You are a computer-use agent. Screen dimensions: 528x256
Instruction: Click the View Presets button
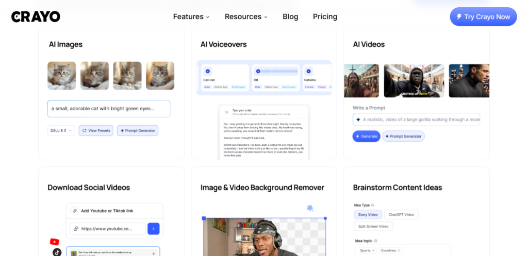coord(96,131)
